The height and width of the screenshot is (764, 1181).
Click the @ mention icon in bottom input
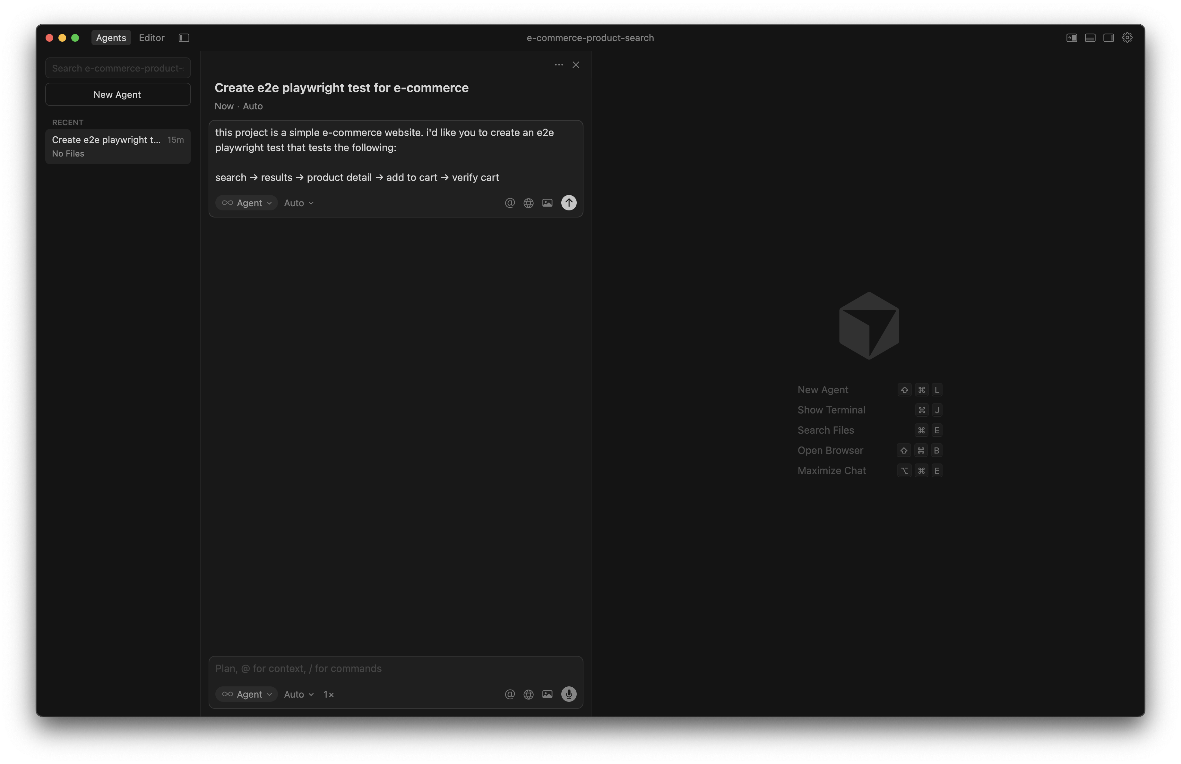510,694
